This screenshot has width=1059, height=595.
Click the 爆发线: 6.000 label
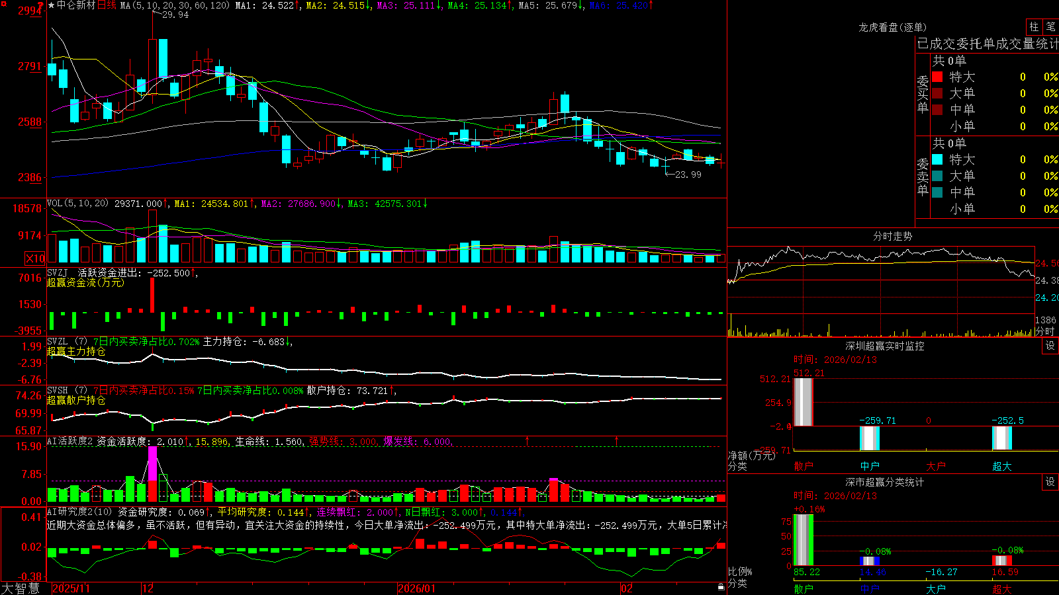pyautogui.click(x=418, y=442)
